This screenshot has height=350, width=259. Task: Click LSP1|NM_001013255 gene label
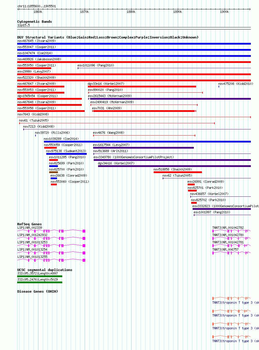coord(32,257)
